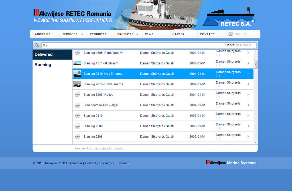The width and height of the screenshot is (292, 191).
Task: Click the scrollbar down arrow
Action: [256, 142]
